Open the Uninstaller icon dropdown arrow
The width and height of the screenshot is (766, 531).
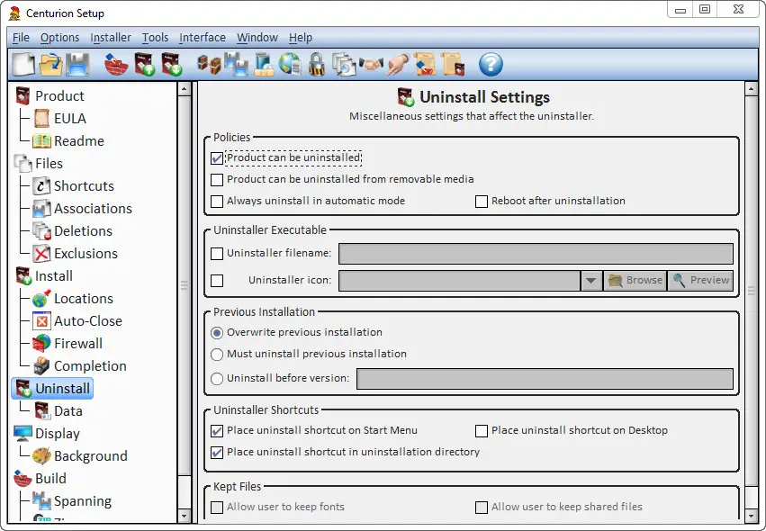[591, 281]
